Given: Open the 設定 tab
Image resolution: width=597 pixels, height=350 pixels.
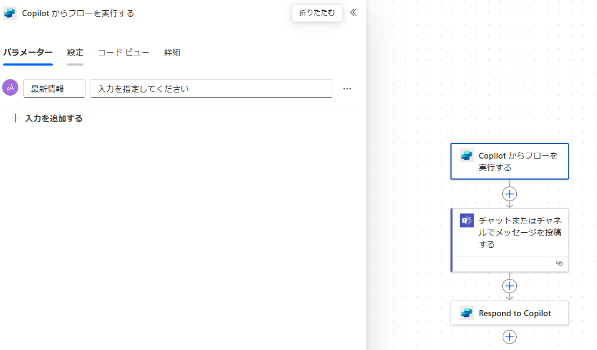Looking at the screenshot, I should pyautogui.click(x=75, y=53).
